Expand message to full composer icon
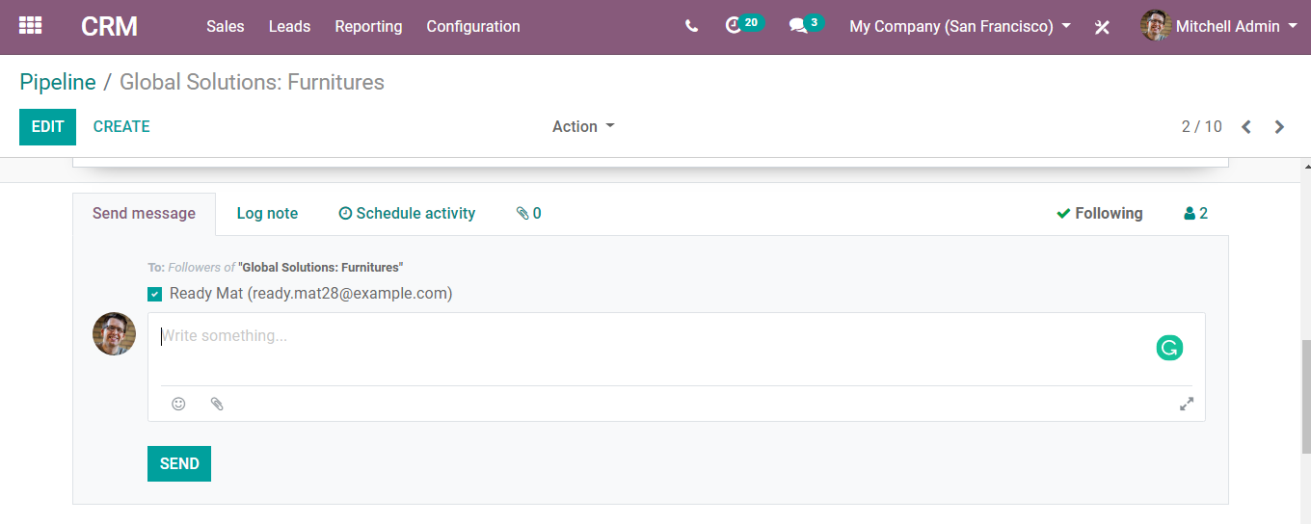The image size is (1311, 524). [1187, 404]
